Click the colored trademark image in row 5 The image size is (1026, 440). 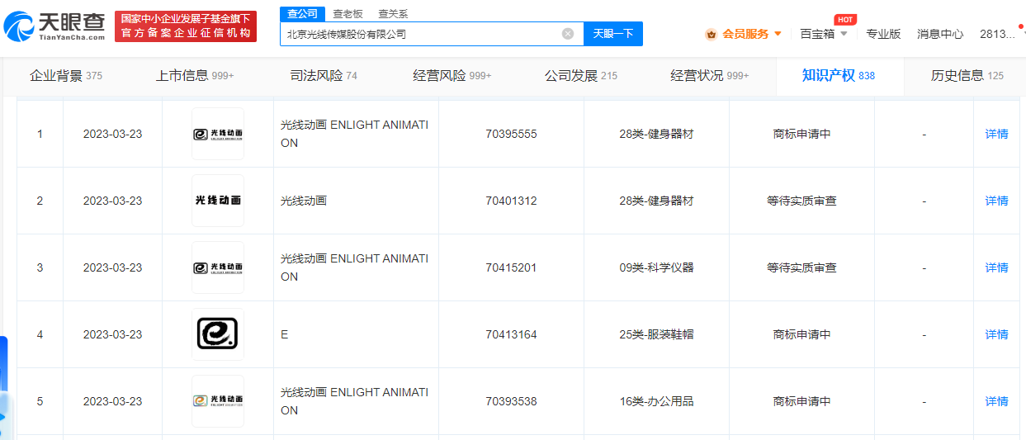218,401
